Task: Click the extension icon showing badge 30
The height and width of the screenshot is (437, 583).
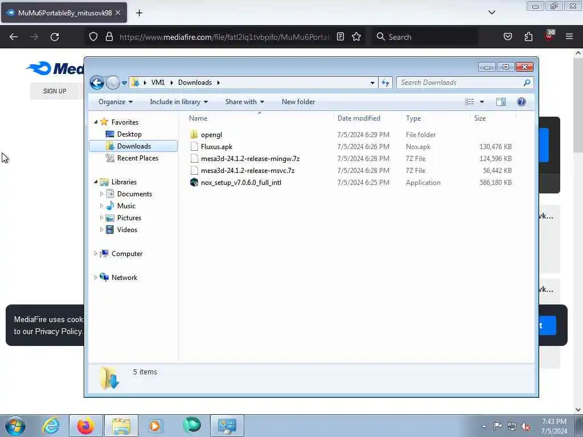Action: (549, 36)
